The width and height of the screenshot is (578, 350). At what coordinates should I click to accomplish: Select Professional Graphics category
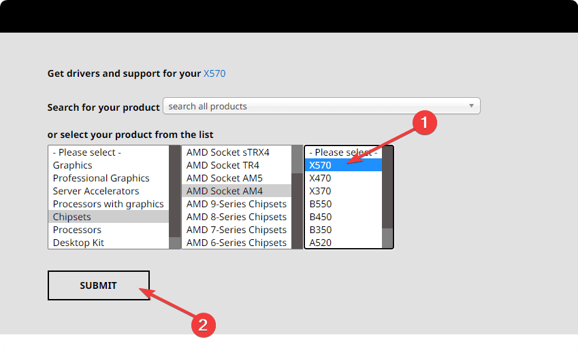tap(101, 178)
